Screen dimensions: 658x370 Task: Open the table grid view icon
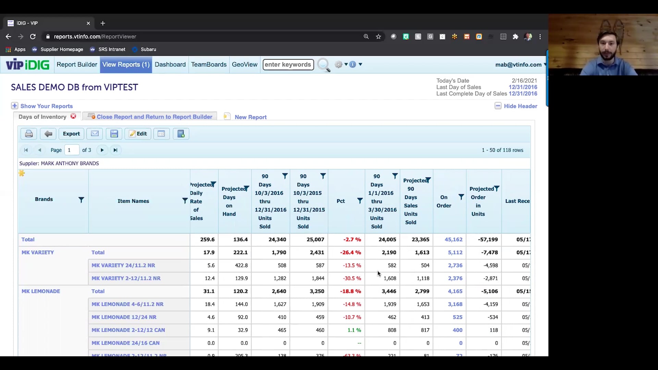point(161,134)
